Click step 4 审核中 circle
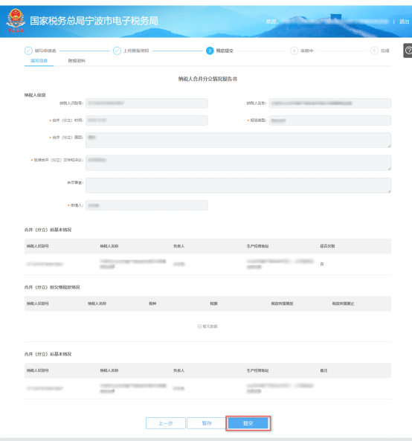The width and height of the screenshot is (412, 441). tap(294, 51)
